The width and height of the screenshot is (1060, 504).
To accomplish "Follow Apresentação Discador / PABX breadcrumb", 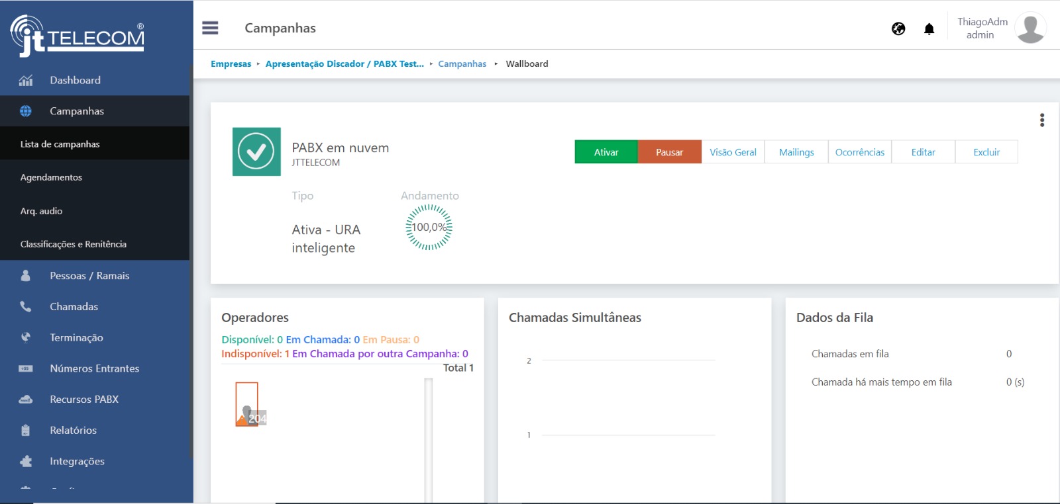I will 344,63.
